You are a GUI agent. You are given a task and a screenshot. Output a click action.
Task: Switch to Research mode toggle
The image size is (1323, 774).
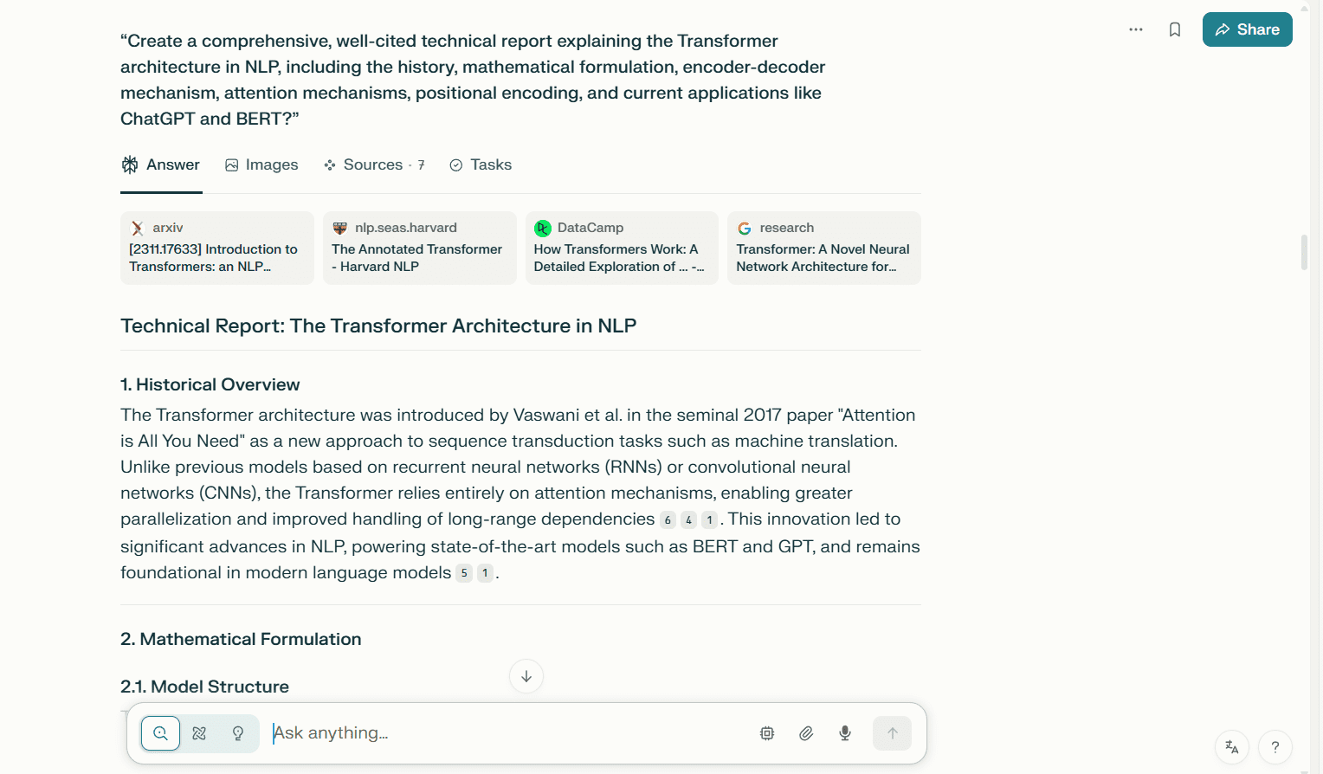[199, 733]
